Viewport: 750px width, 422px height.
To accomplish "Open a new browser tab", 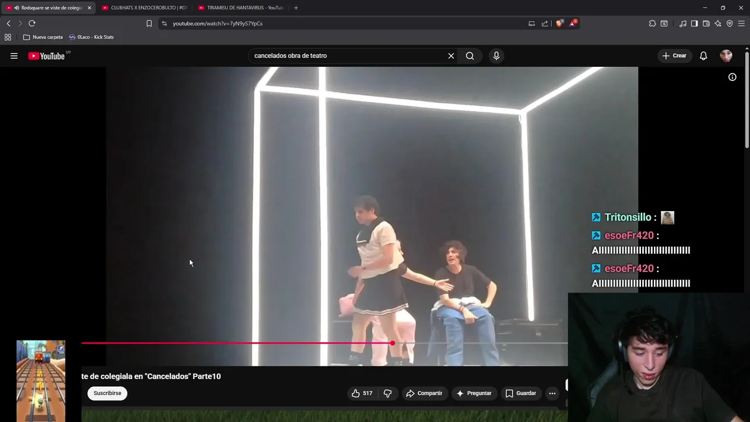I will click(296, 8).
